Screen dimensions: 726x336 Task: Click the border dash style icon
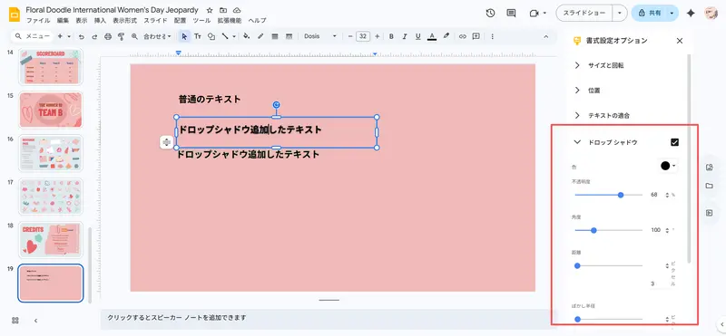(289, 36)
